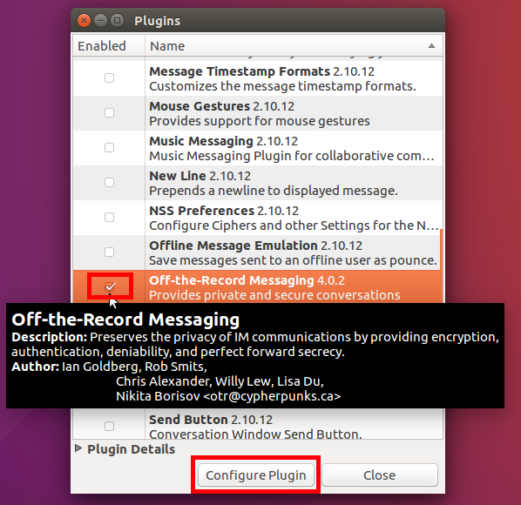
Task: Enable the Mouse Gestures plugin checkbox
Action: (109, 113)
